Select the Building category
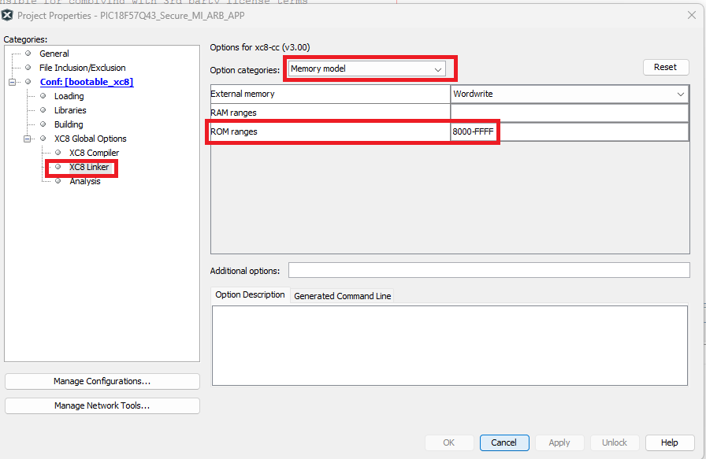 69,124
